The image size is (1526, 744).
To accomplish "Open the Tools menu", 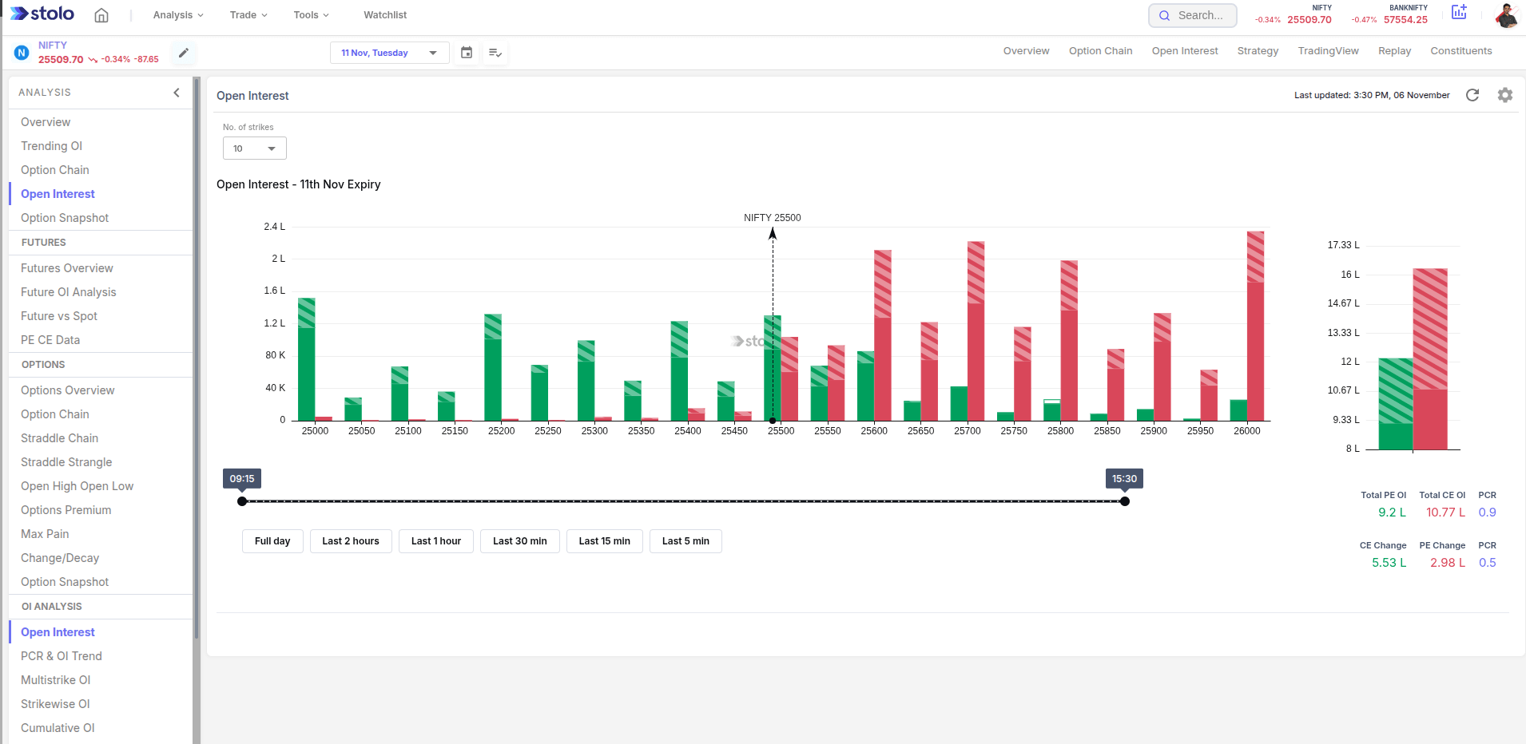I will coord(311,15).
